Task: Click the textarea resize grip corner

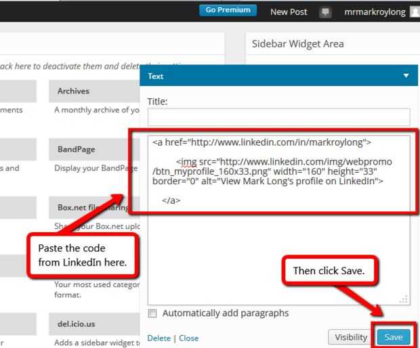Action: pos(404,299)
